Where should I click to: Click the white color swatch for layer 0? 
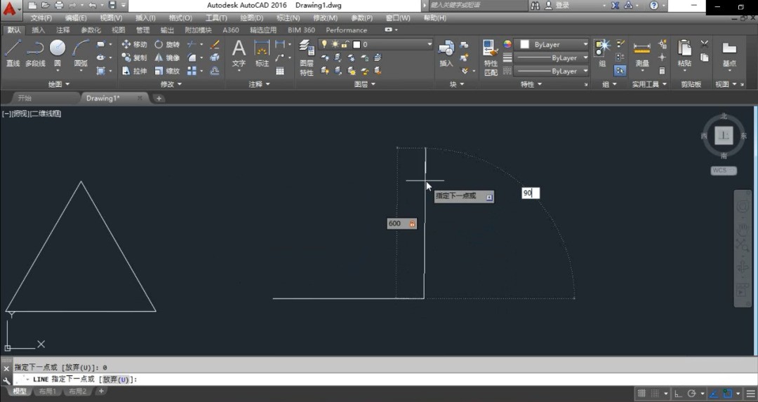tap(357, 44)
